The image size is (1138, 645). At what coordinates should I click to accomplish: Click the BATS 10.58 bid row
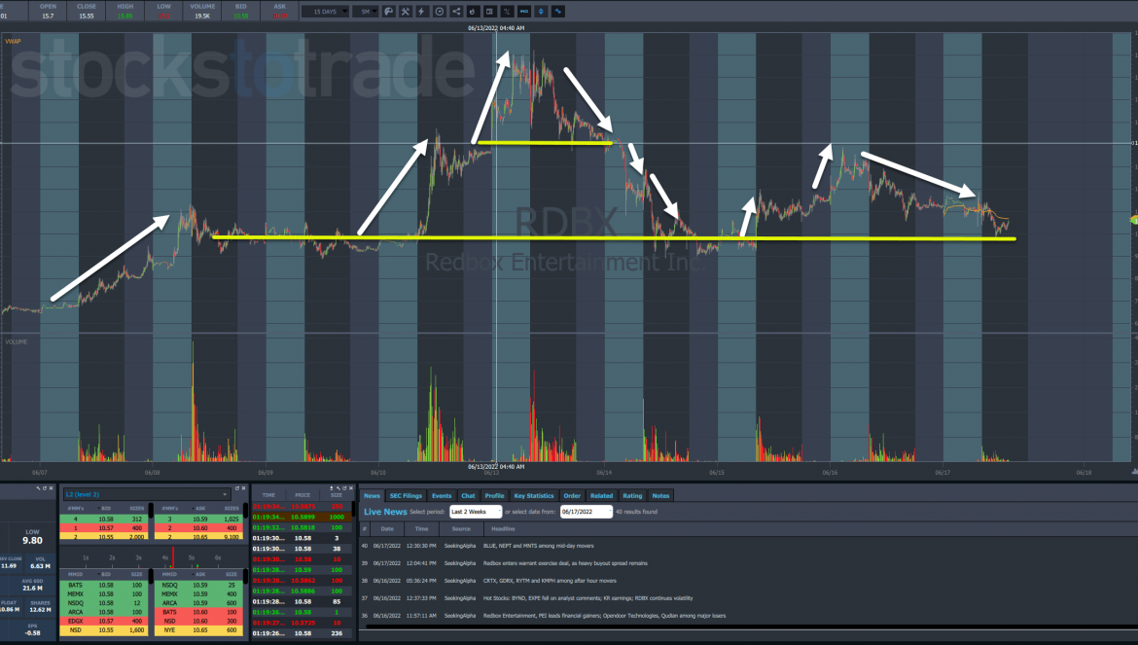pyautogui.click(x=106, y=585)
